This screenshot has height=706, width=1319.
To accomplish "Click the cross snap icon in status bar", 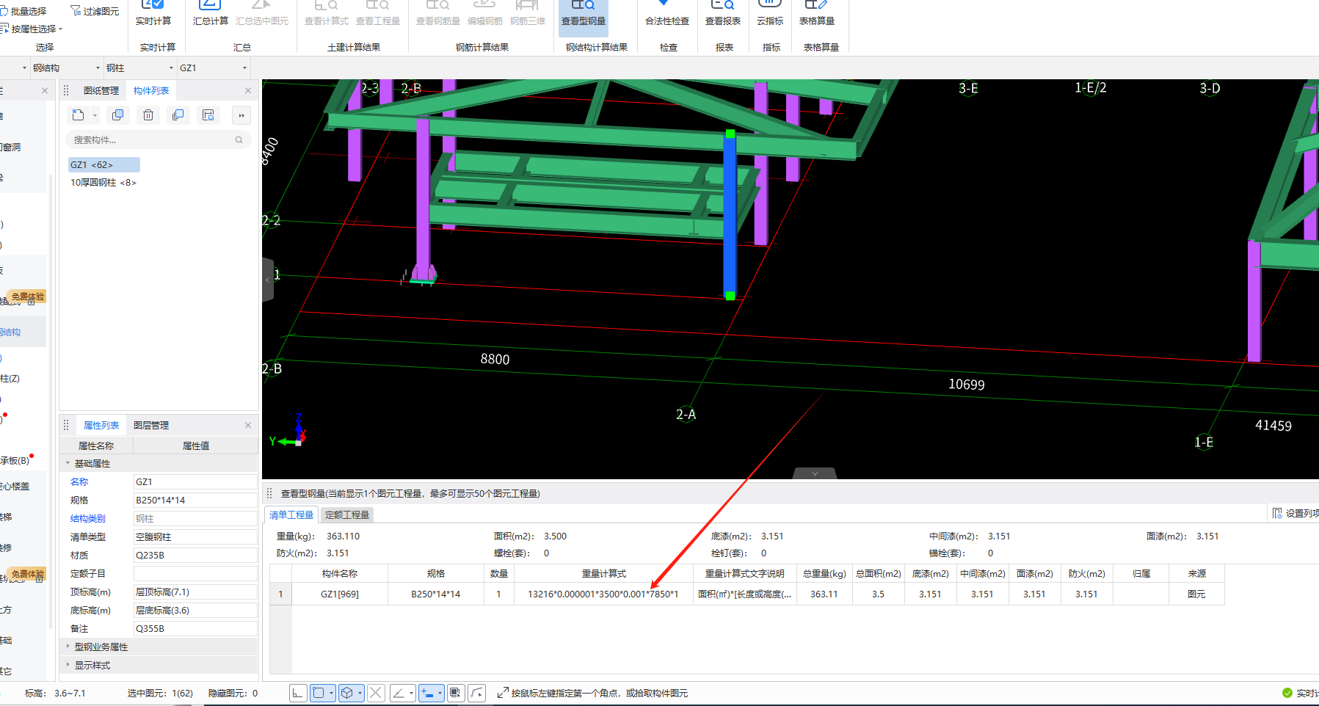I will pyautogui.click(x=376, y=693).
